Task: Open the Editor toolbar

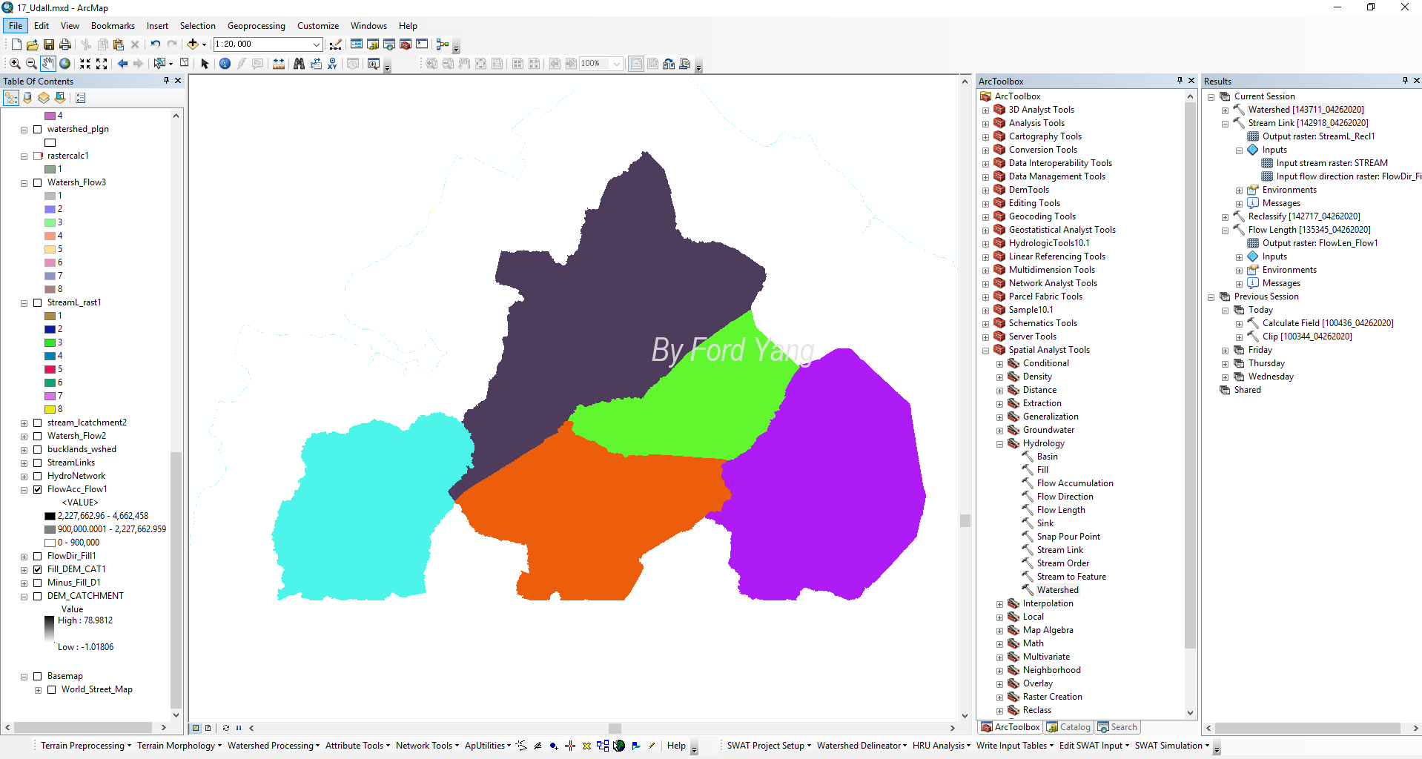Action: (336, 44)
